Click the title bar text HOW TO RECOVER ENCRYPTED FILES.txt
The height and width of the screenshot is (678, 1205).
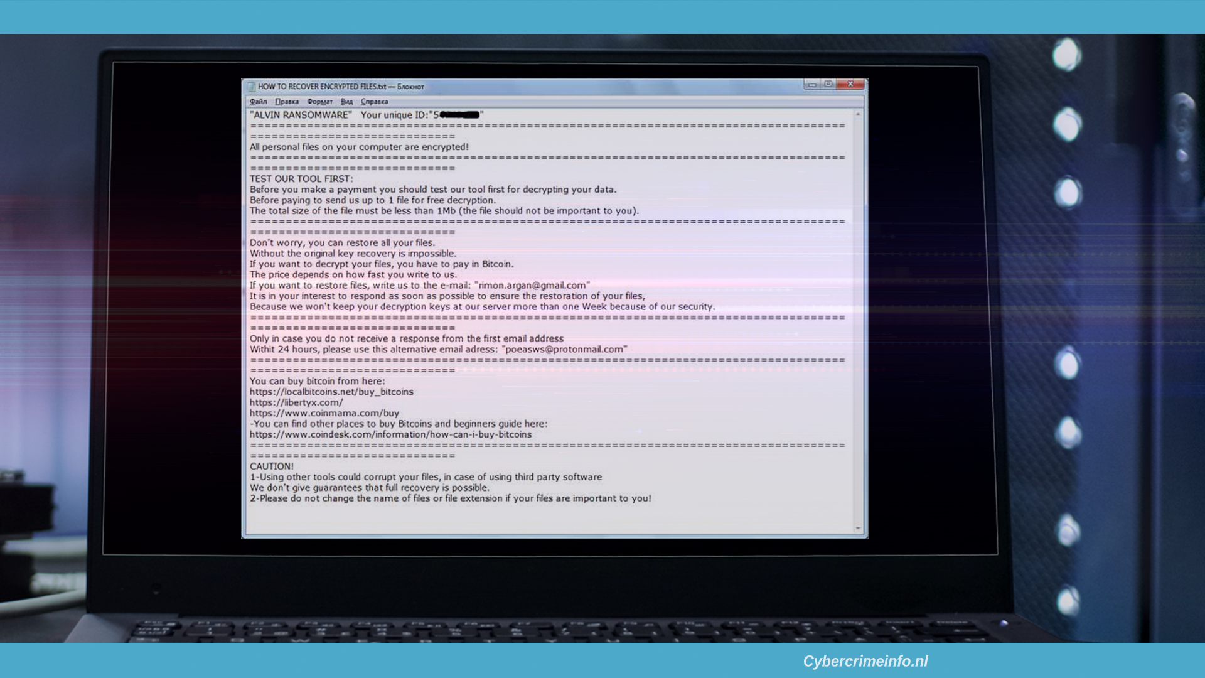tap(322, 87)
